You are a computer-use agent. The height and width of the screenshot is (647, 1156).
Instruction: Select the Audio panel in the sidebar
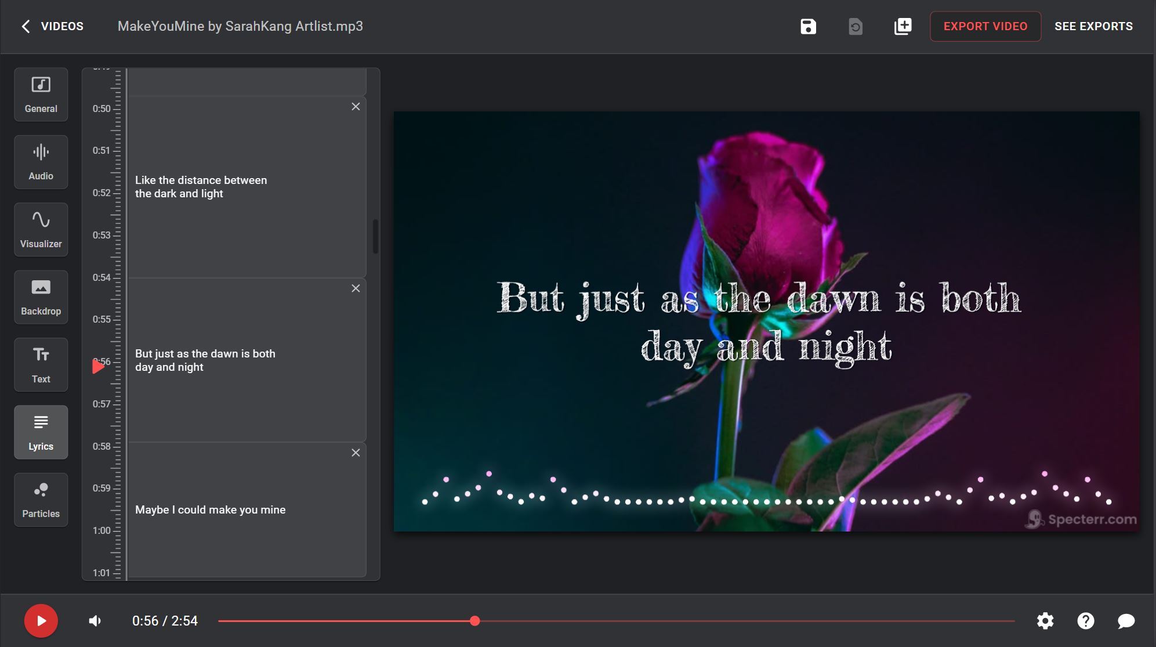[41, 161]
